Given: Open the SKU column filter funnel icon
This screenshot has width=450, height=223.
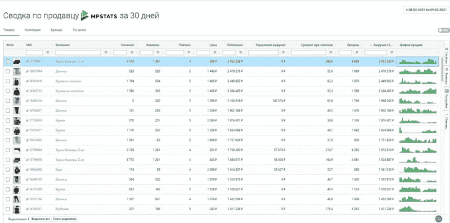Looking at the screenshot, I should point(47,53).
